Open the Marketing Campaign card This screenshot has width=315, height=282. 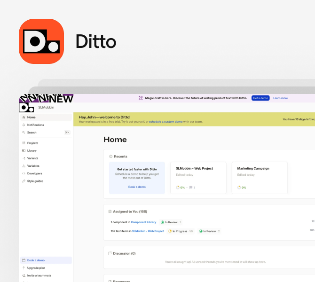coord(260,178)
